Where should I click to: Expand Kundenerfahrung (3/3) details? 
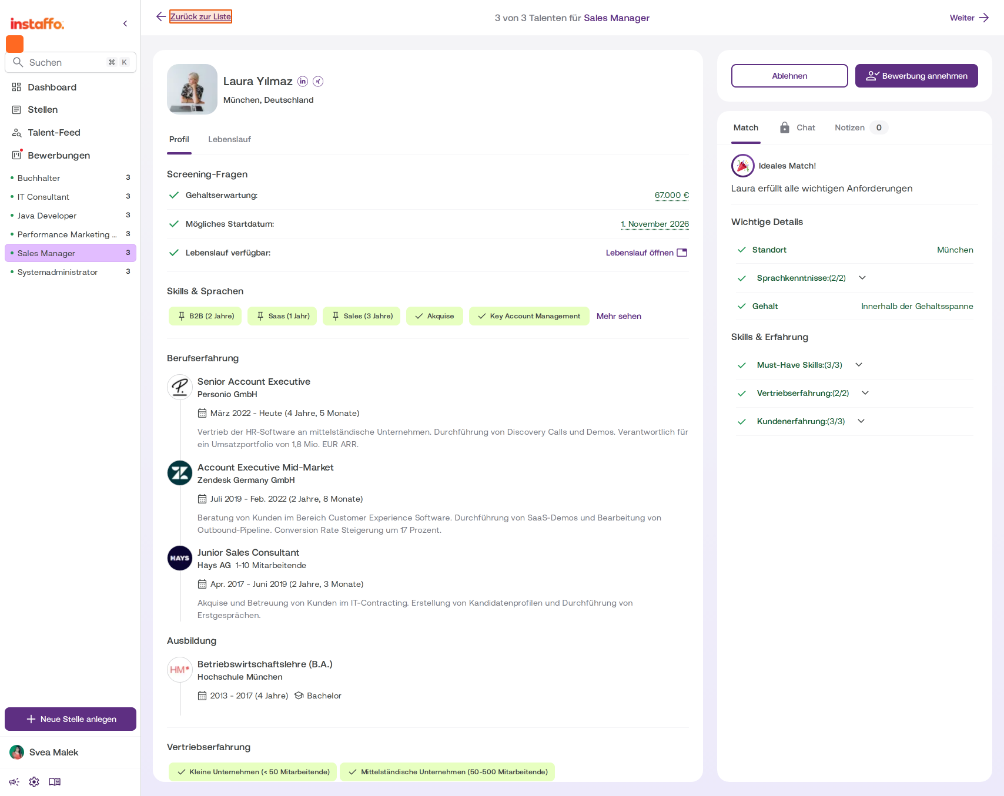pos(861,421)
